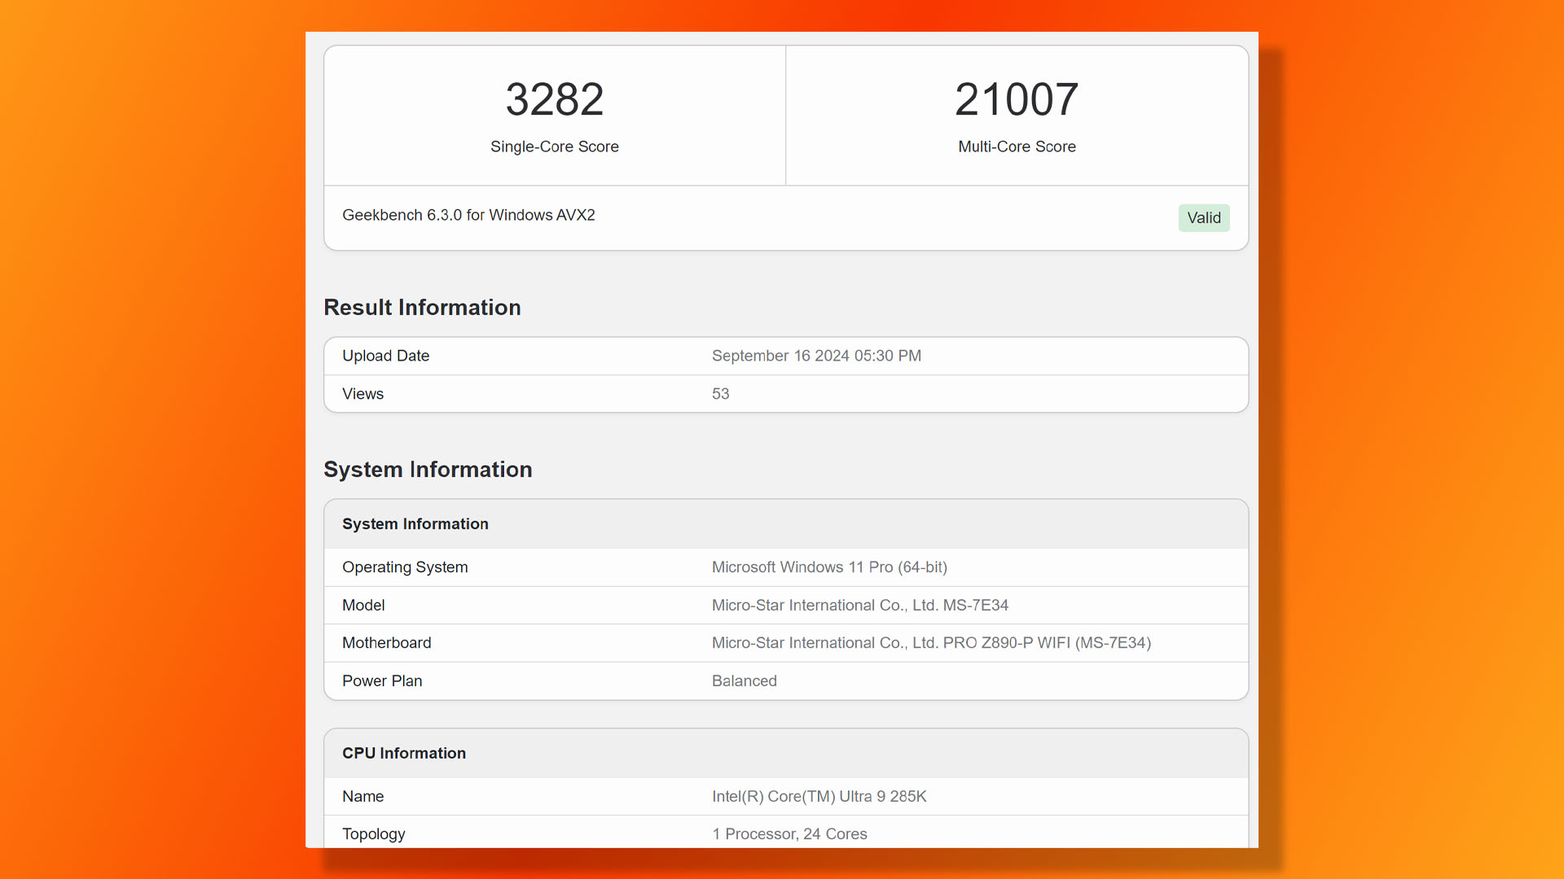
Task: Click the System Information table header
Action: (x=786, y=524)
